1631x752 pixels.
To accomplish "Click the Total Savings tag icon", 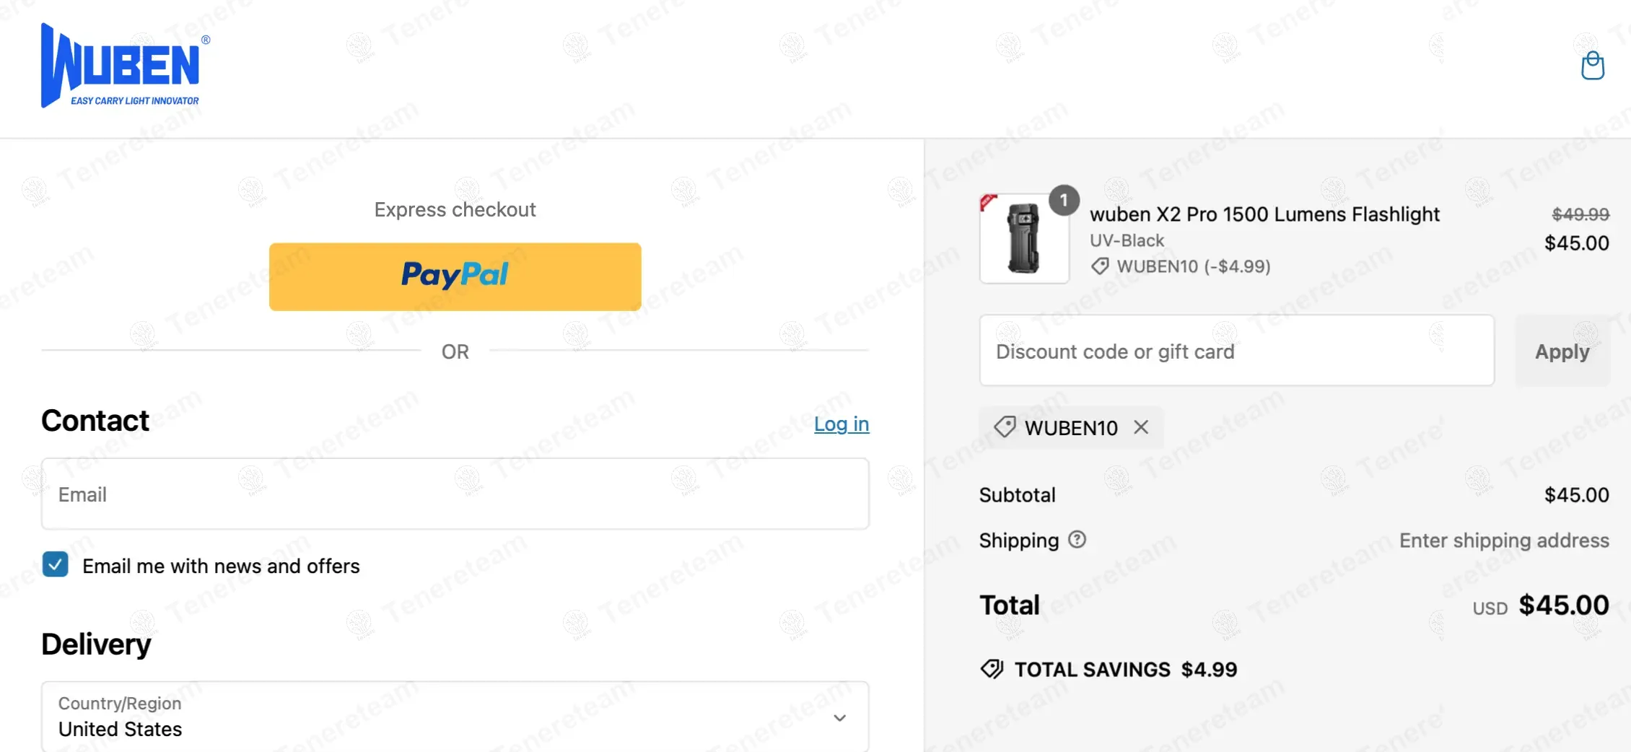I will (992, 669).
